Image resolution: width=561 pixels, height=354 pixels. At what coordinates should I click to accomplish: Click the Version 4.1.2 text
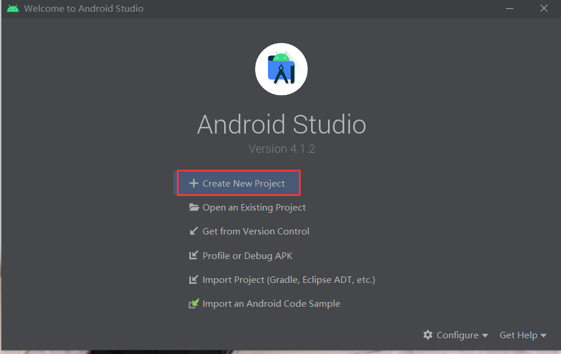282,149
